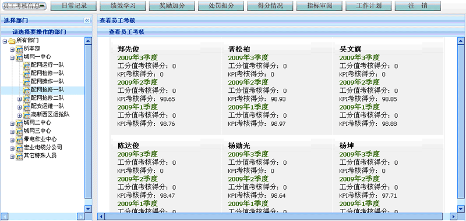Viewport: 466px width, 221px height.
Task: Open the 日常记录 menu tab
Action: [74, 6]
